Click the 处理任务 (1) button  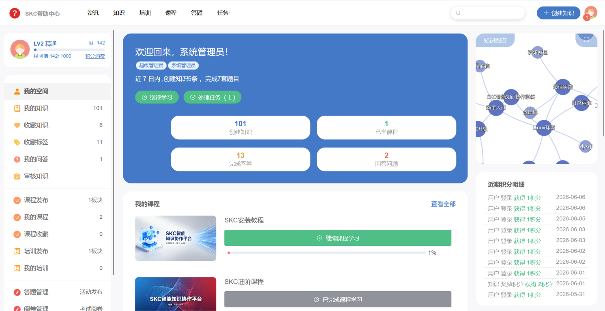tap(212, 97)
